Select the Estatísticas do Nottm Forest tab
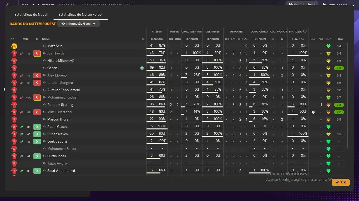The width and height of the screenshot is (359, 201). tap(80, 15)
